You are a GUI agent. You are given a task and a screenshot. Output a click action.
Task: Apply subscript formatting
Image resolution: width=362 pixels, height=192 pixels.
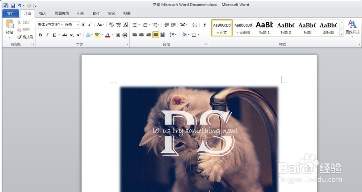coord(72,35)
